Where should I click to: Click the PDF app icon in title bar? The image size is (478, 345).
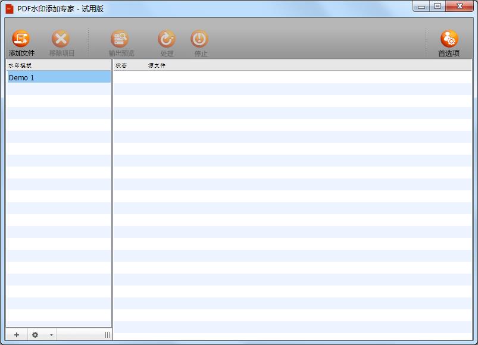[10, 9]
